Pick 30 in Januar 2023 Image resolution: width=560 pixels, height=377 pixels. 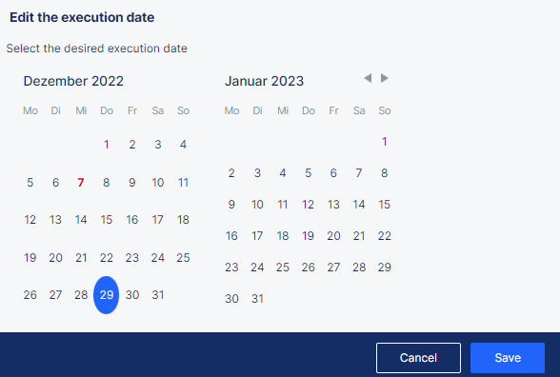231,299
